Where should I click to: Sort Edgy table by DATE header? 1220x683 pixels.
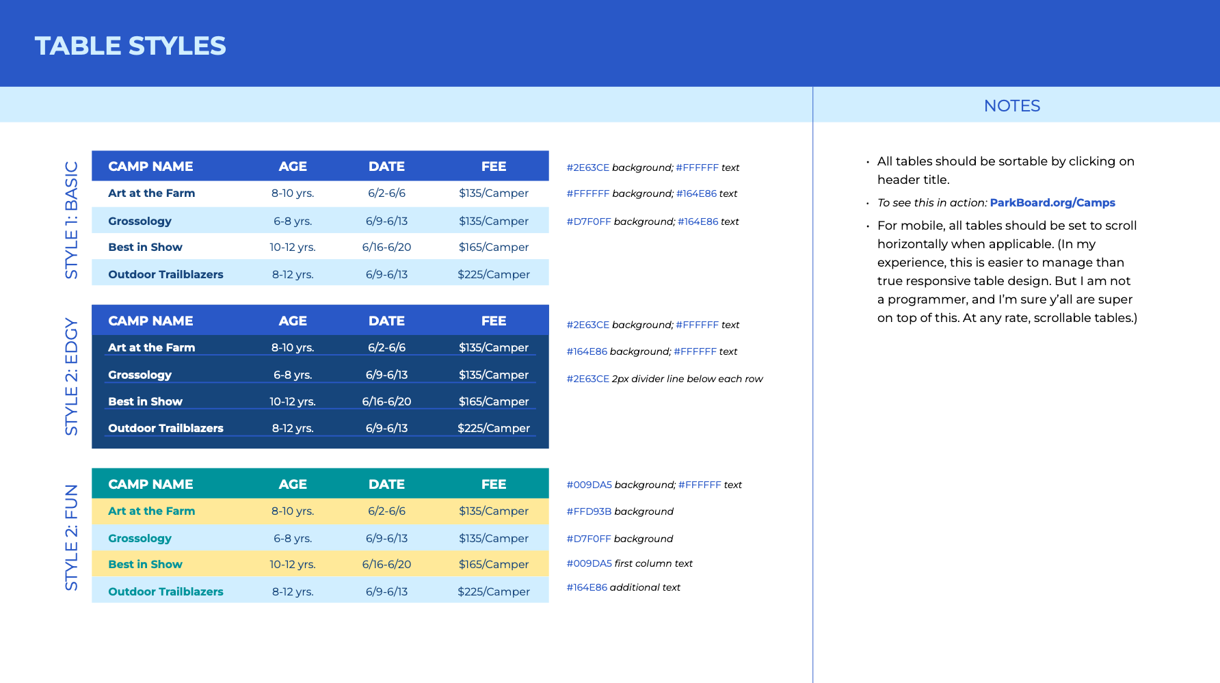[x=386, y=321]
